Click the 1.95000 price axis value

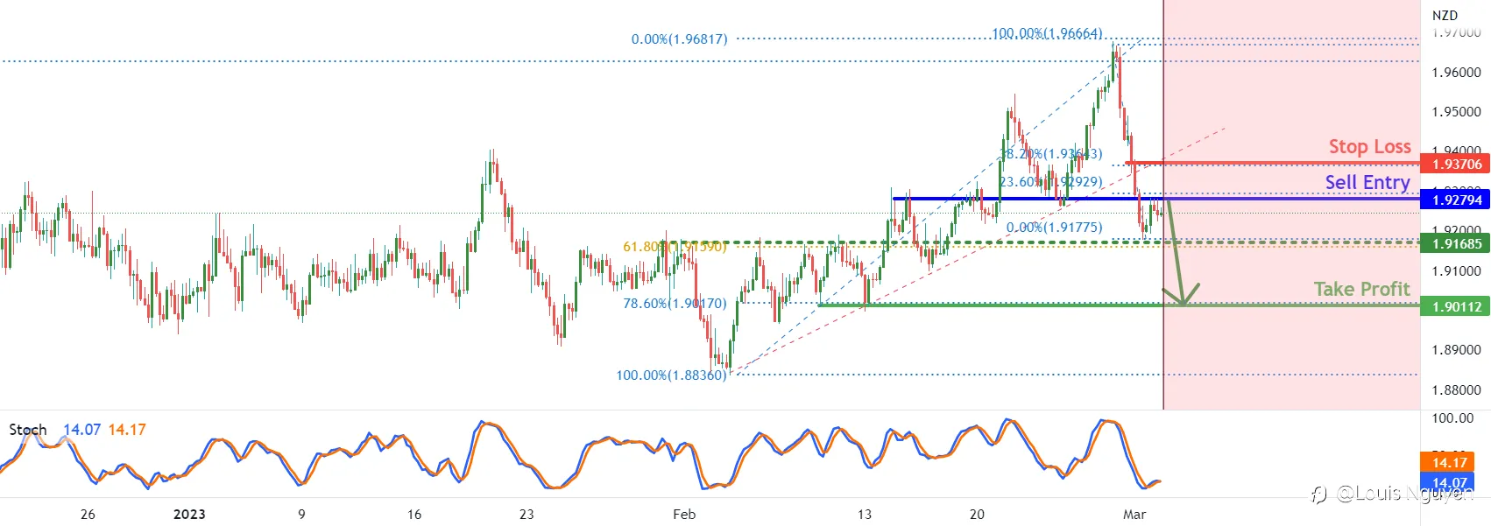tap(1456, 112)
